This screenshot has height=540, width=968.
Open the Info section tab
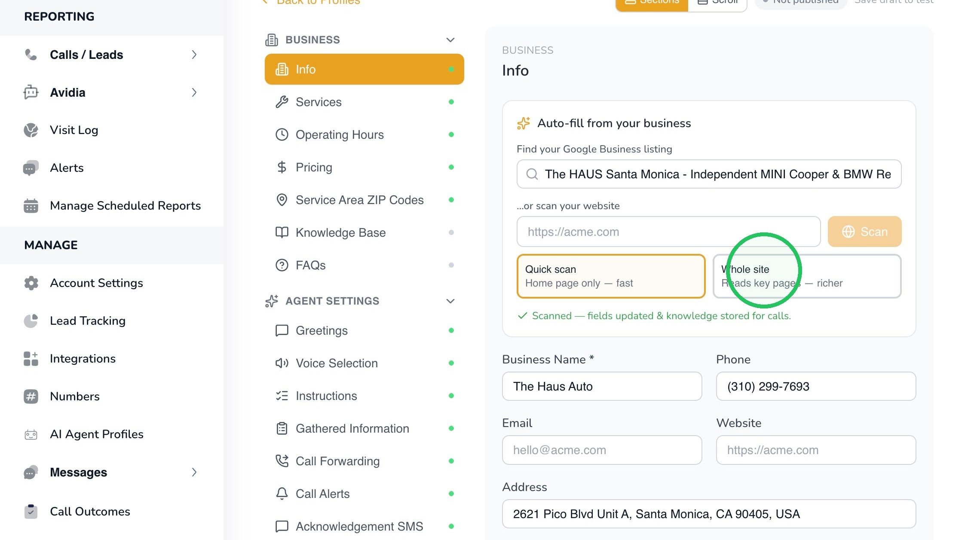click(x=364, y=69)
